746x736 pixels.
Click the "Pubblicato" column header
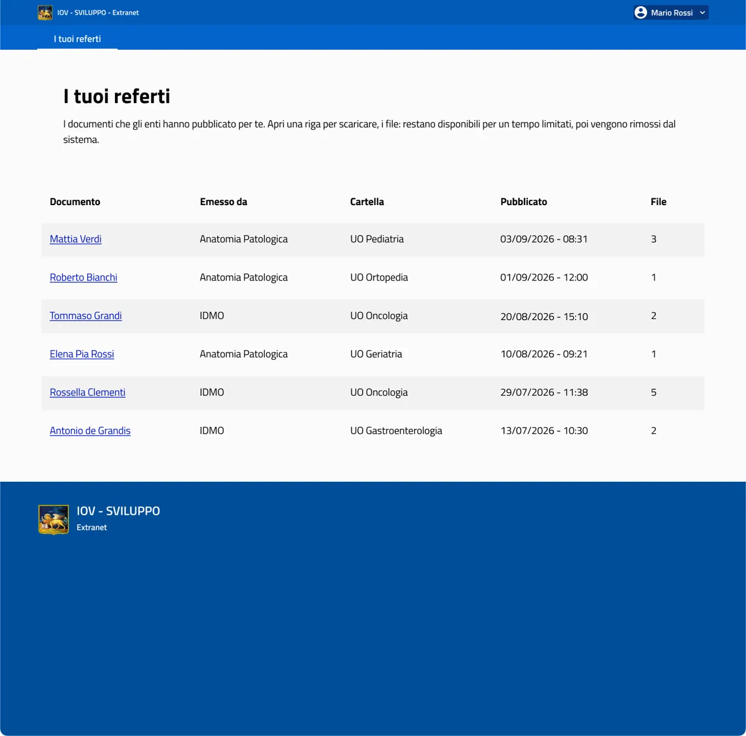523,201
